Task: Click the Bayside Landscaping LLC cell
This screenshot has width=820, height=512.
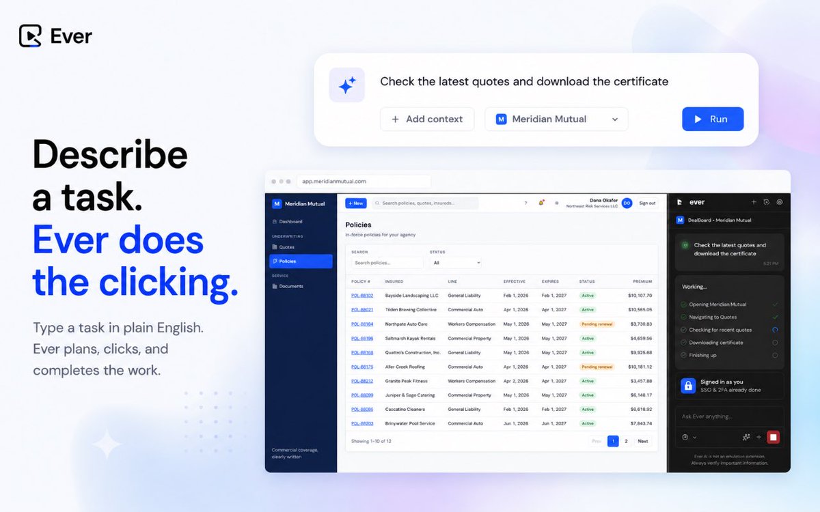Action: (x=411, y=296)
